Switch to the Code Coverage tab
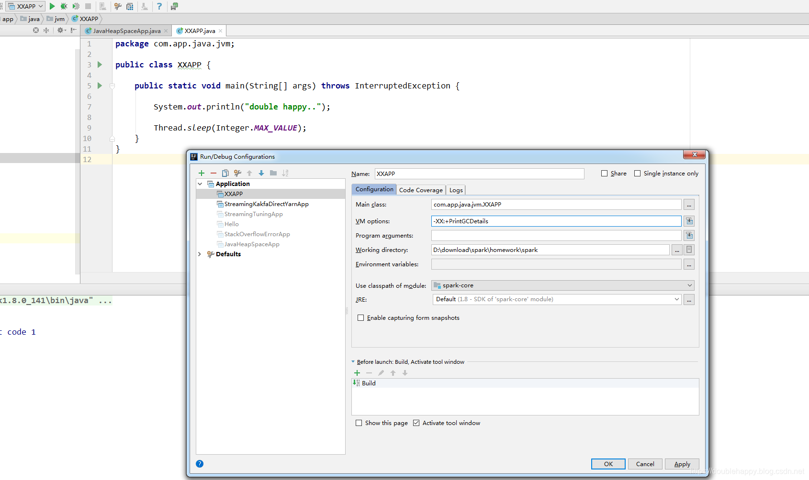The width and height of the screenshot is (809, 480). point(421,190)
